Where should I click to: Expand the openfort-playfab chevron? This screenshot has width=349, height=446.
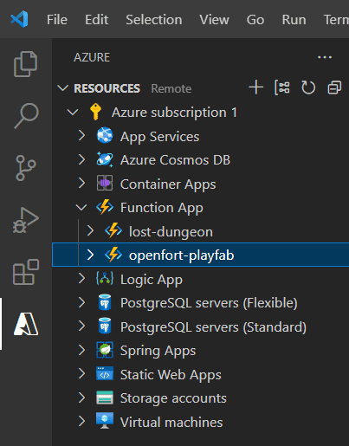[90, 255]
